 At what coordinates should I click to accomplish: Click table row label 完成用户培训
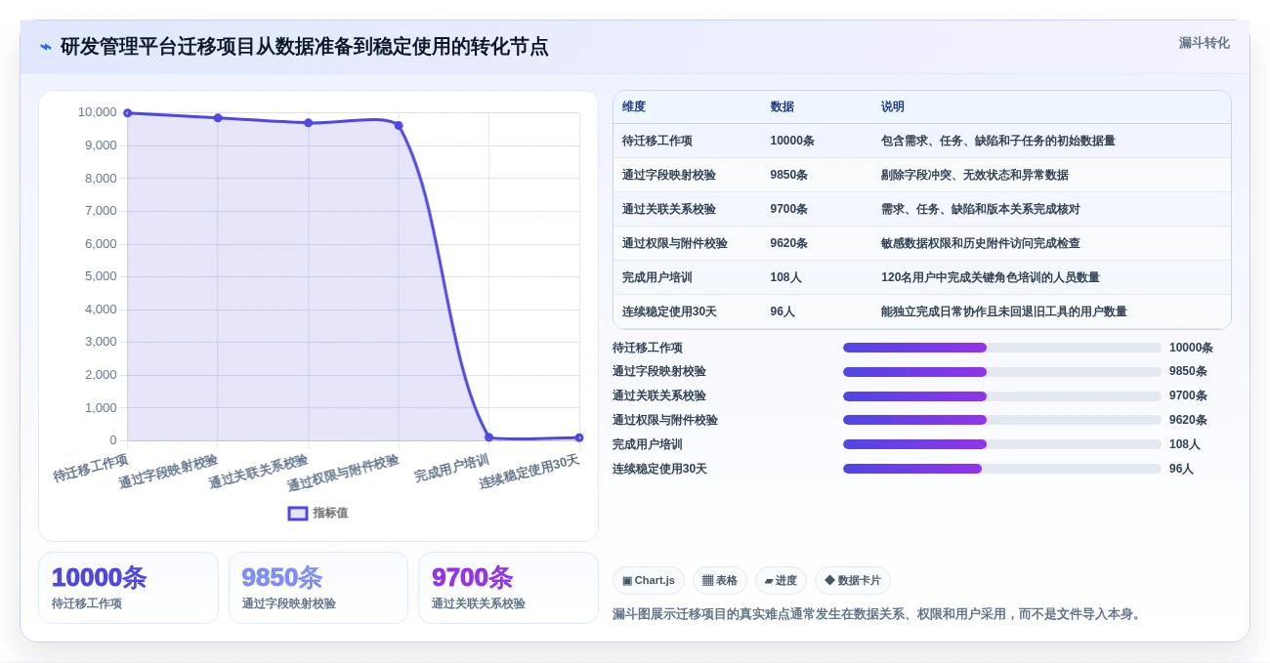pos(657,277)
